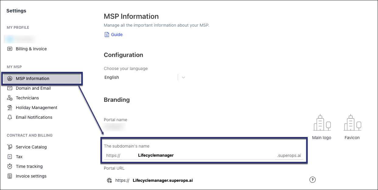Click the globe icon beside Portal URL

(109, 180)
